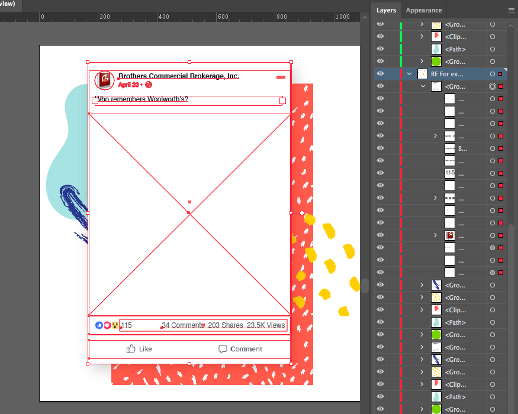Image resolution: width=518 pixels, height=414 pixels.
Task: Switch to the Appearance tab
Action: [423, 10]
